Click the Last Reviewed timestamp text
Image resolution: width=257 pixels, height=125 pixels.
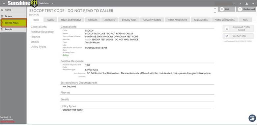tap(238, 41)
